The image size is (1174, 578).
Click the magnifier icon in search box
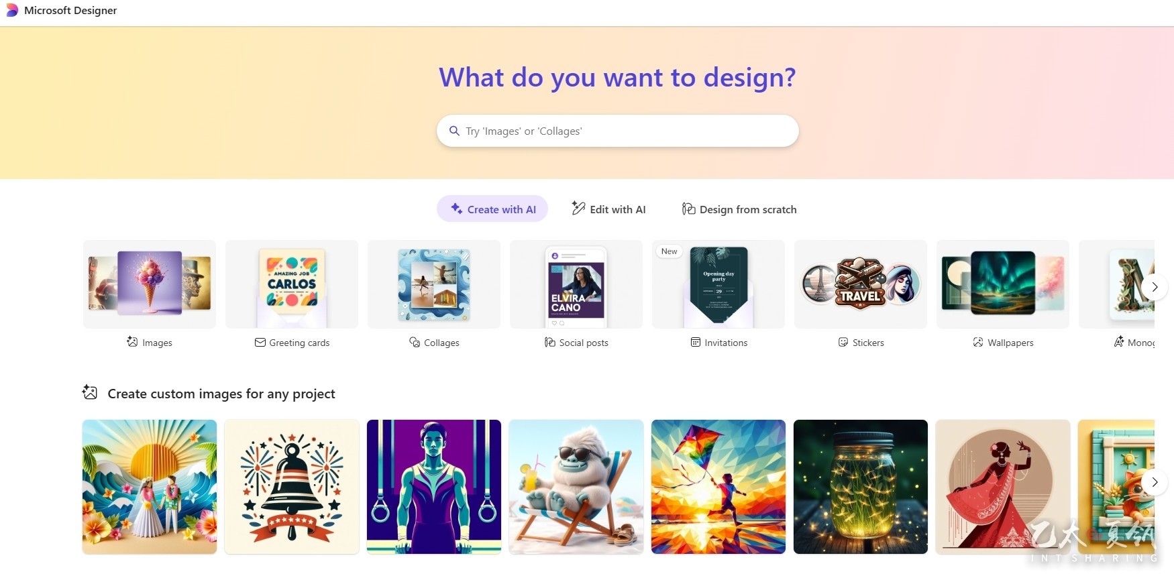click(x=454, y=131)
